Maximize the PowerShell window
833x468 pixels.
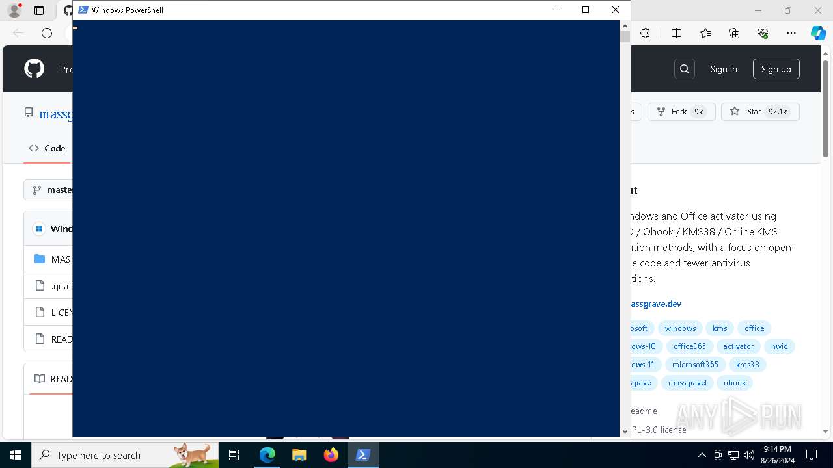coord(586,10)
